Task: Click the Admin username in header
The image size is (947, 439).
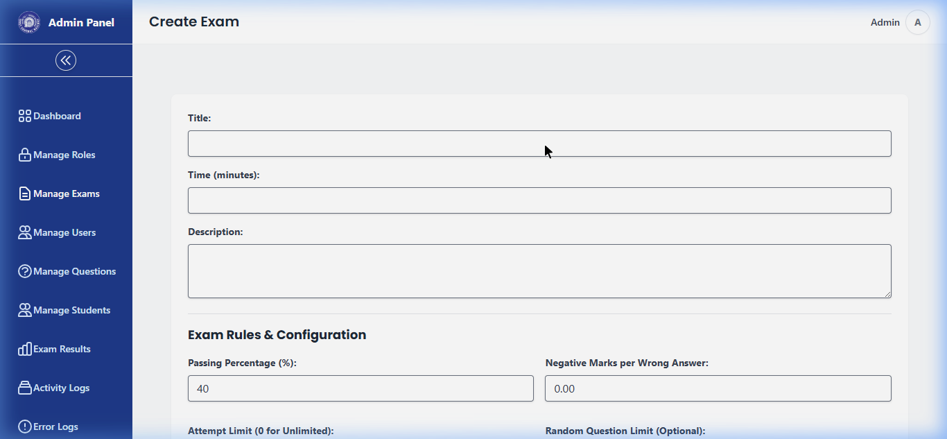Action: pyautogui.click(x=885, y=22)
